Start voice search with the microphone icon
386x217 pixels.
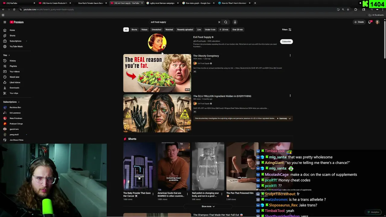coord(235,22)
